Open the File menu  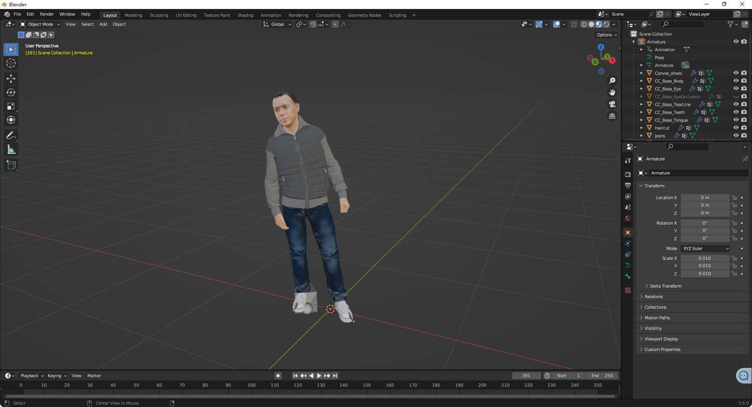[x=17, y=15]
